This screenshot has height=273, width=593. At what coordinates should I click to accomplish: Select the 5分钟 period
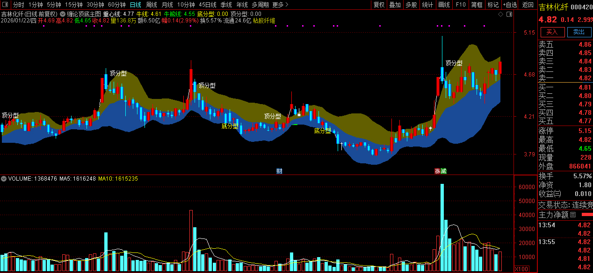(x=54, y=5)
